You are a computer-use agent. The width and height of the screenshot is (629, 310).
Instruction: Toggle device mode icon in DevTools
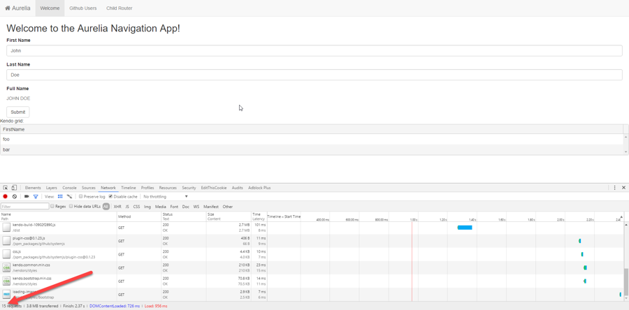[14, 188]
